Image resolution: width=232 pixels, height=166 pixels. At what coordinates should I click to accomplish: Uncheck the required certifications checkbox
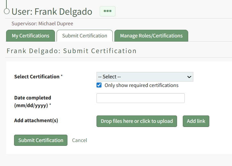[99, 85]
